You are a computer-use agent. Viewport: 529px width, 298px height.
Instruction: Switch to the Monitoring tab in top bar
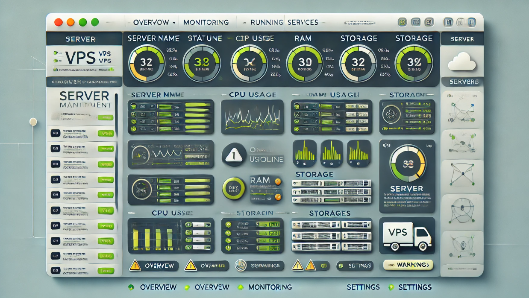pos(206,22)
